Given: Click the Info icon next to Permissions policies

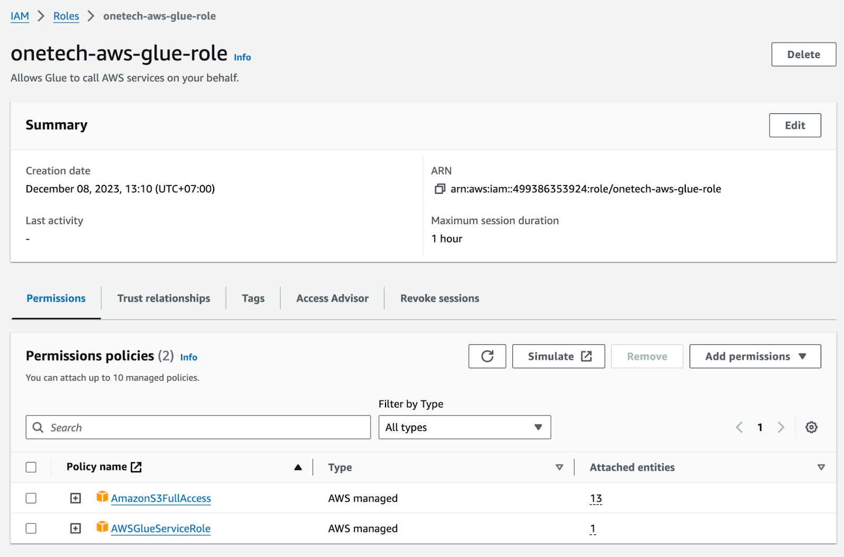Looking at the screenshot, I should click(188, 357).
